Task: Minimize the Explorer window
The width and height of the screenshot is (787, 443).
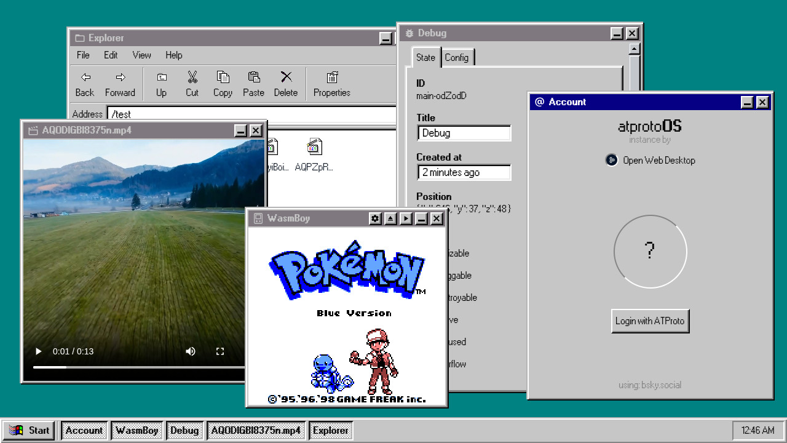Action: 386,38
